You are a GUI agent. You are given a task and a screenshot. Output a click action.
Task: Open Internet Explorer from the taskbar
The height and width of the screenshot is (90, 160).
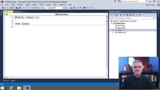tap(11, 88)
